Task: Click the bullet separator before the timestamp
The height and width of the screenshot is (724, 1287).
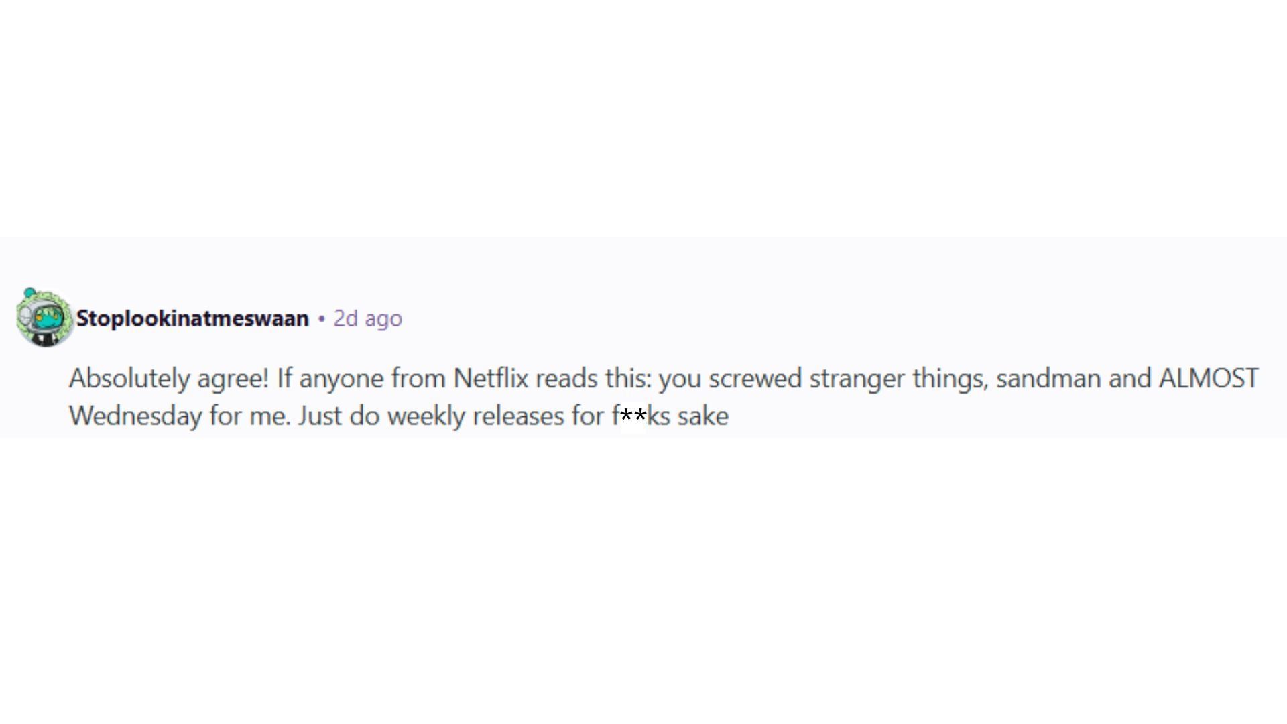Action: (x=322, y=319)
